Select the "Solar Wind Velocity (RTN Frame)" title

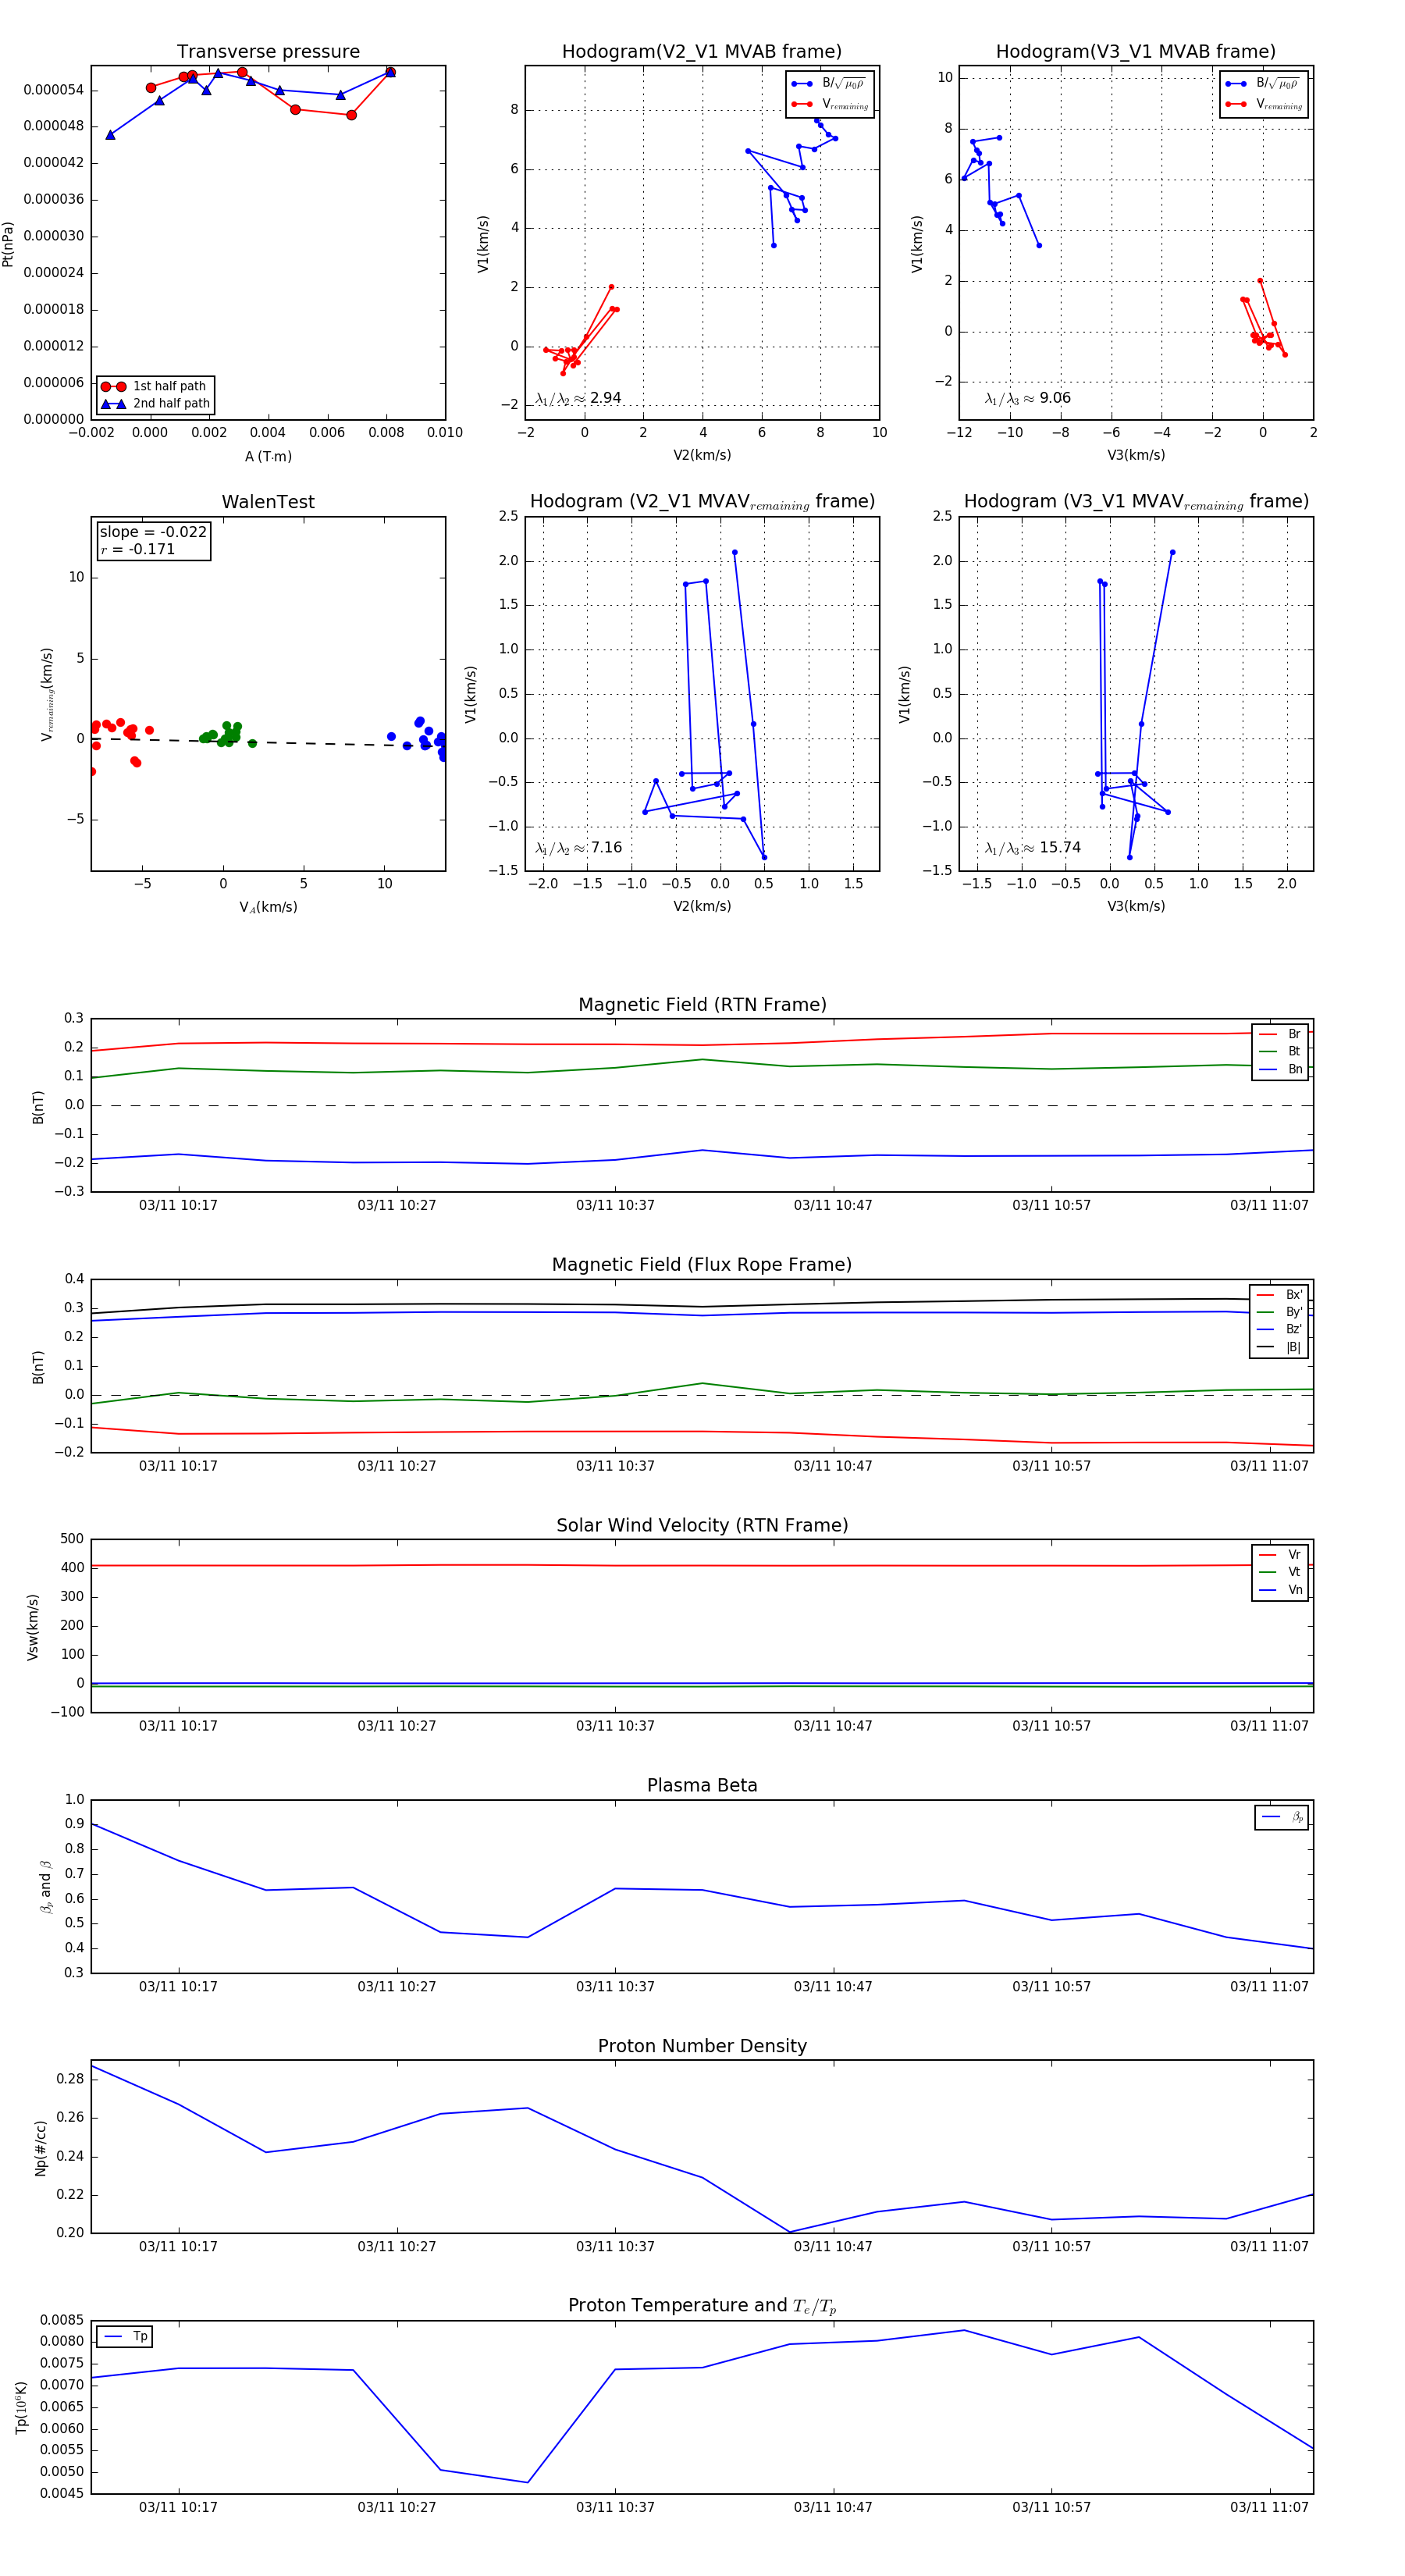tap(702, 1525)
